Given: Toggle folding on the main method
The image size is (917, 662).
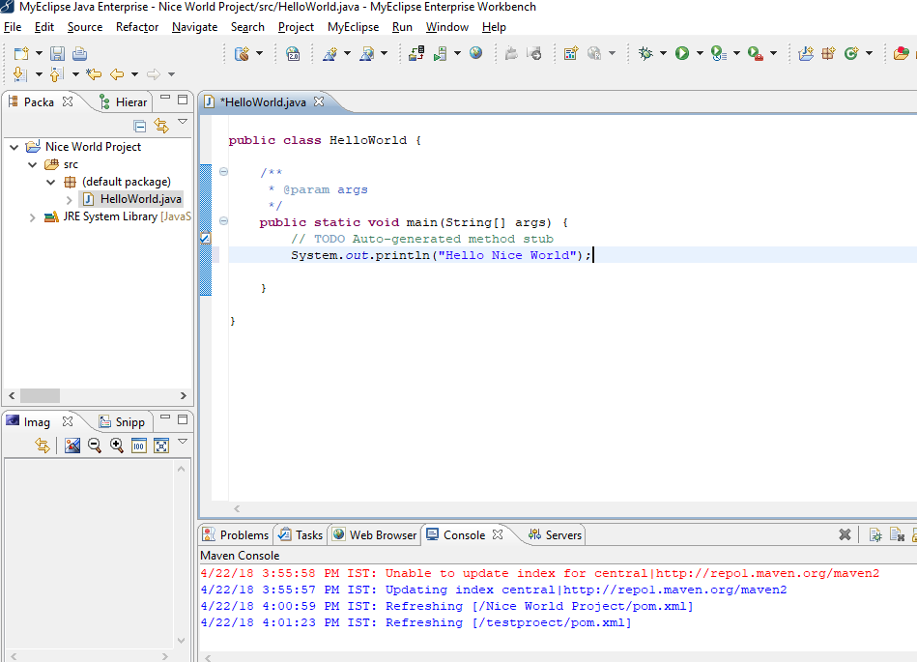Looking at the screenshot, I should [x=223, y=221].
